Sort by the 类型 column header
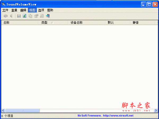The image size is (159, 119). click(x=53, y=23)
